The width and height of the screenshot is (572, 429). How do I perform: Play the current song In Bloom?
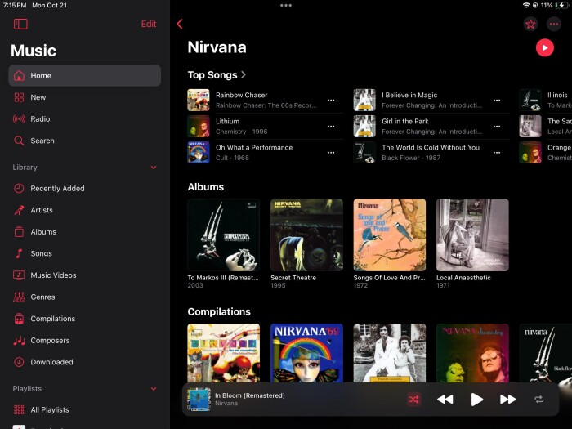(x=476, y=400)
